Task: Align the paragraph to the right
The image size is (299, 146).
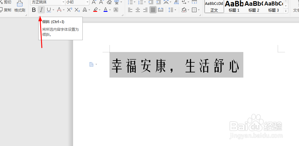Action: 145,10
